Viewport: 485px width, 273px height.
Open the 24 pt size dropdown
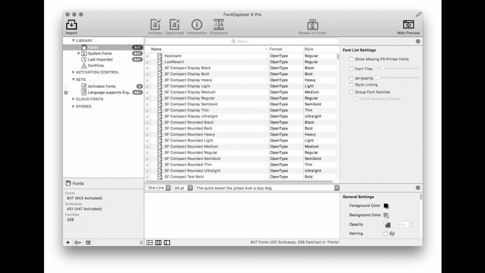tap(183, 188)
